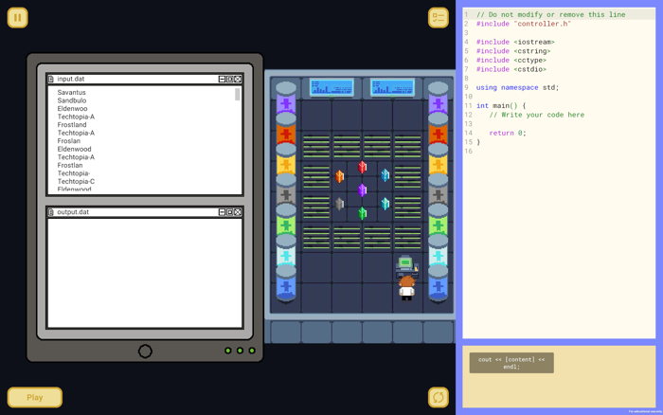This screenshot has height=415, width=663.
Task: Minimize the input.dat window
Action: pyautogui.click(x=222, y=79)
